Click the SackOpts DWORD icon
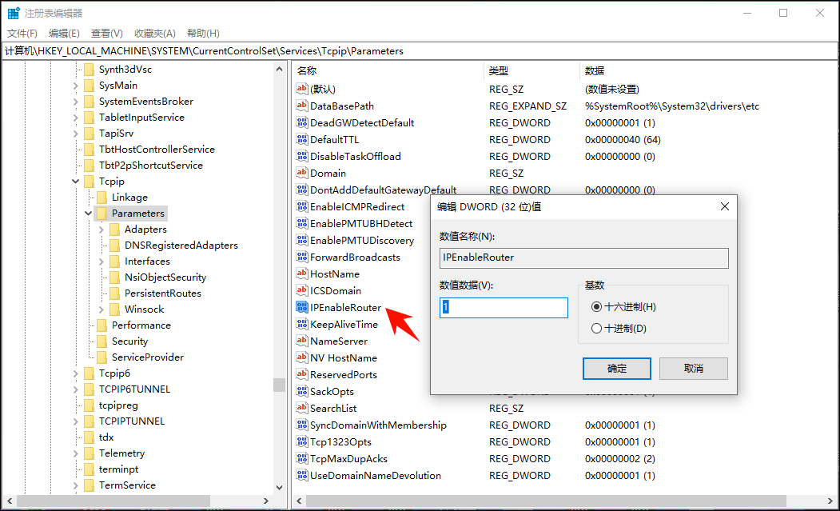 (x=302, y=391)
